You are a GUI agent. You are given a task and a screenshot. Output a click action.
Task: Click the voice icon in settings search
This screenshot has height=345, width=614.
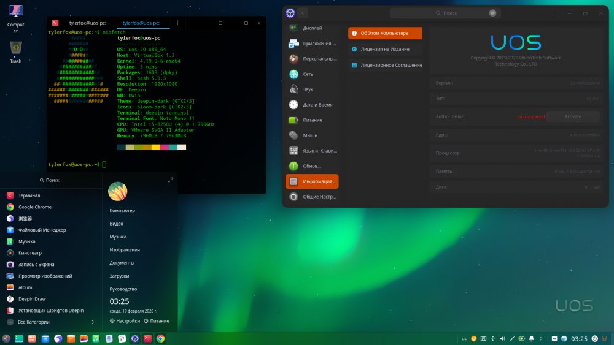point(492,13)
